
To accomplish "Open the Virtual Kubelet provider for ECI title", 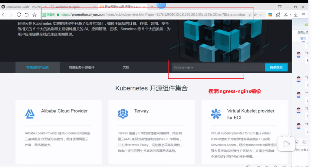I will (251, 114).
